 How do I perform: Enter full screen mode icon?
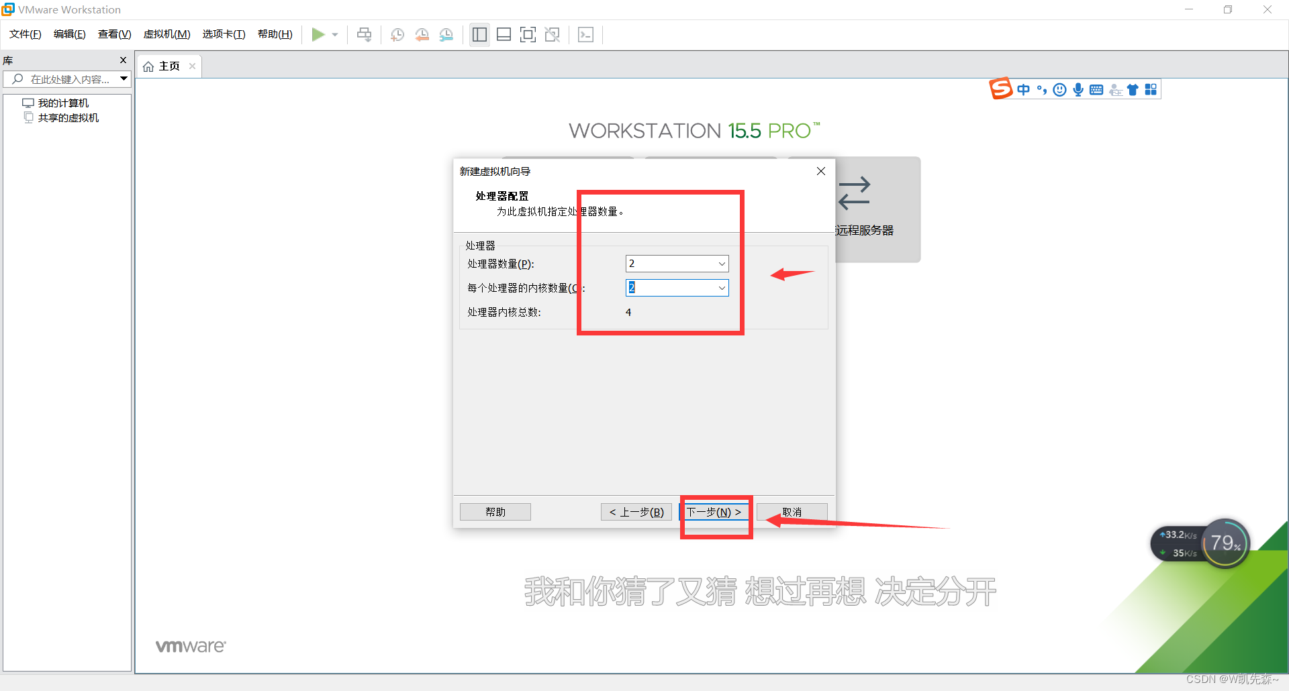click(x=528, y=34)
